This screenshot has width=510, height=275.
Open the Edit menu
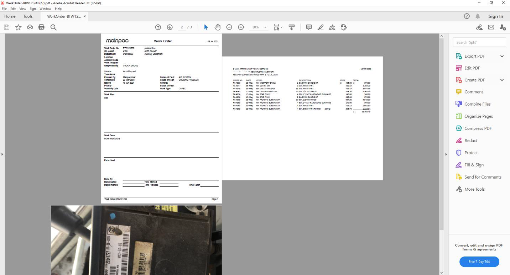(13, 9)
